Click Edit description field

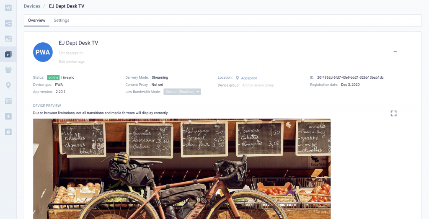71,53
